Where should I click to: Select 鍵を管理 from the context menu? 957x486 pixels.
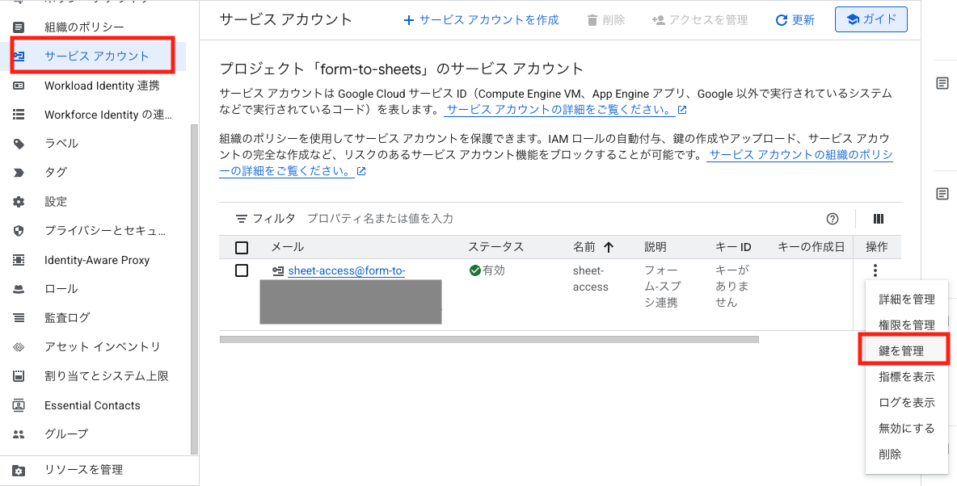click(901, 351)
